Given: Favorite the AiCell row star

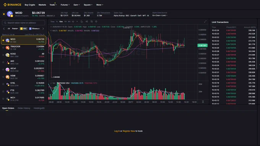Looking at the screenshot, I should [x=3, y=69].
